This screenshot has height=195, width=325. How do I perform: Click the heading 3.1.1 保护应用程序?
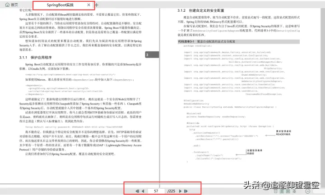[36, 58]
